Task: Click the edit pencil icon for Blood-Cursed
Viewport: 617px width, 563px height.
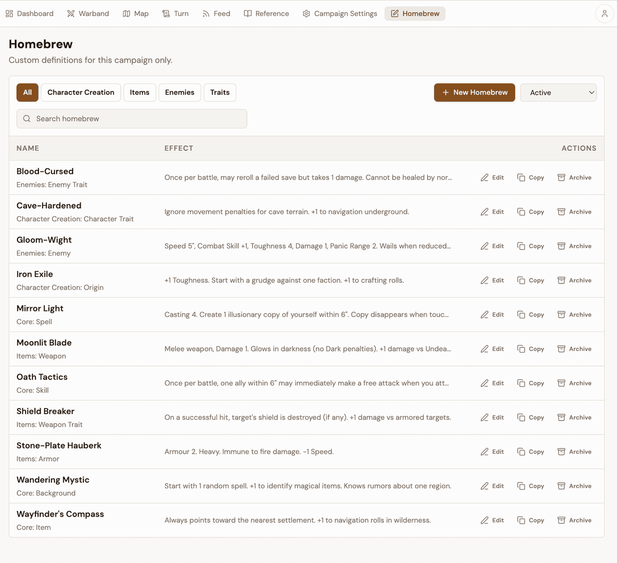Action: pos(484,178)
